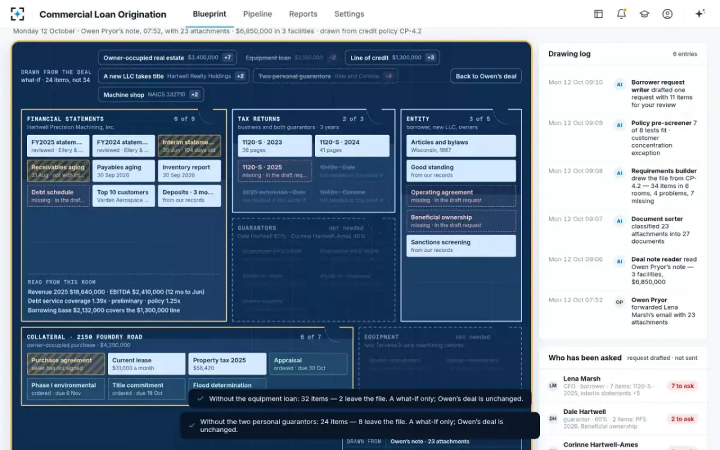Image resolution: width=720 pixels, height=450 pixels.
Task: Click the checkmark on the personal guarantors toast
Action: (191, 425)
